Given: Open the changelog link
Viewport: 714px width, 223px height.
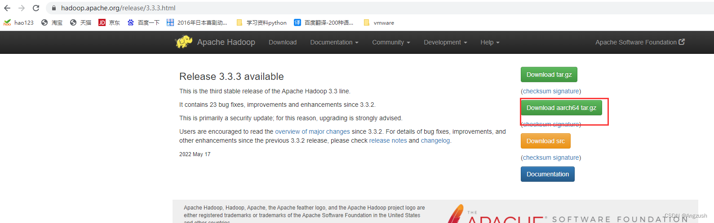Looking at the screenshot, I should pos(435,140).
